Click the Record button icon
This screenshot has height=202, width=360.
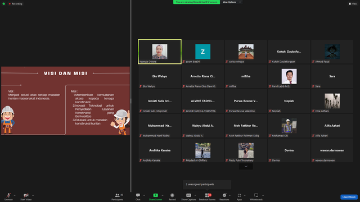tap(172, 195)
